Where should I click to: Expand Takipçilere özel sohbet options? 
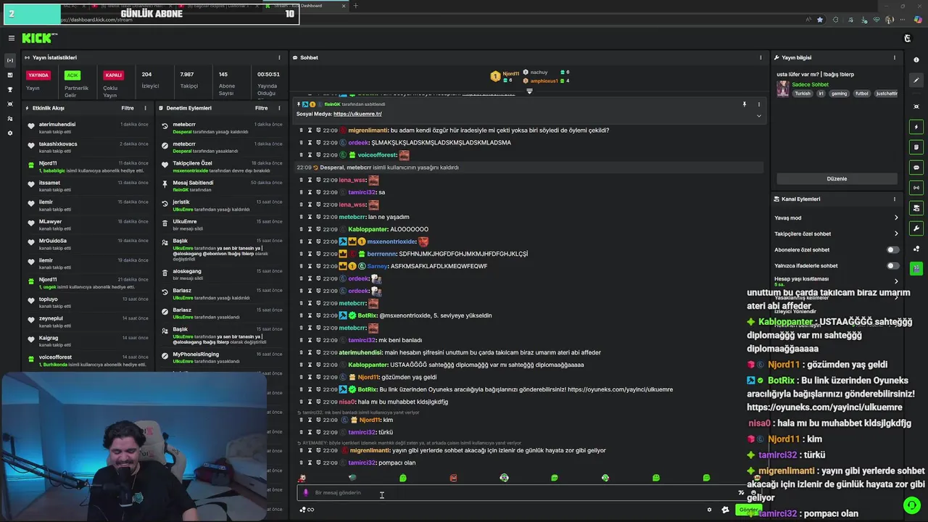(x=896, y=233)
